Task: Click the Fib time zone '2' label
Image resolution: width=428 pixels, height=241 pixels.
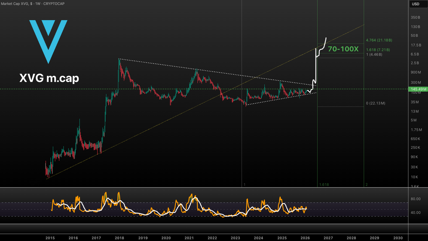Action: [366, 185]
